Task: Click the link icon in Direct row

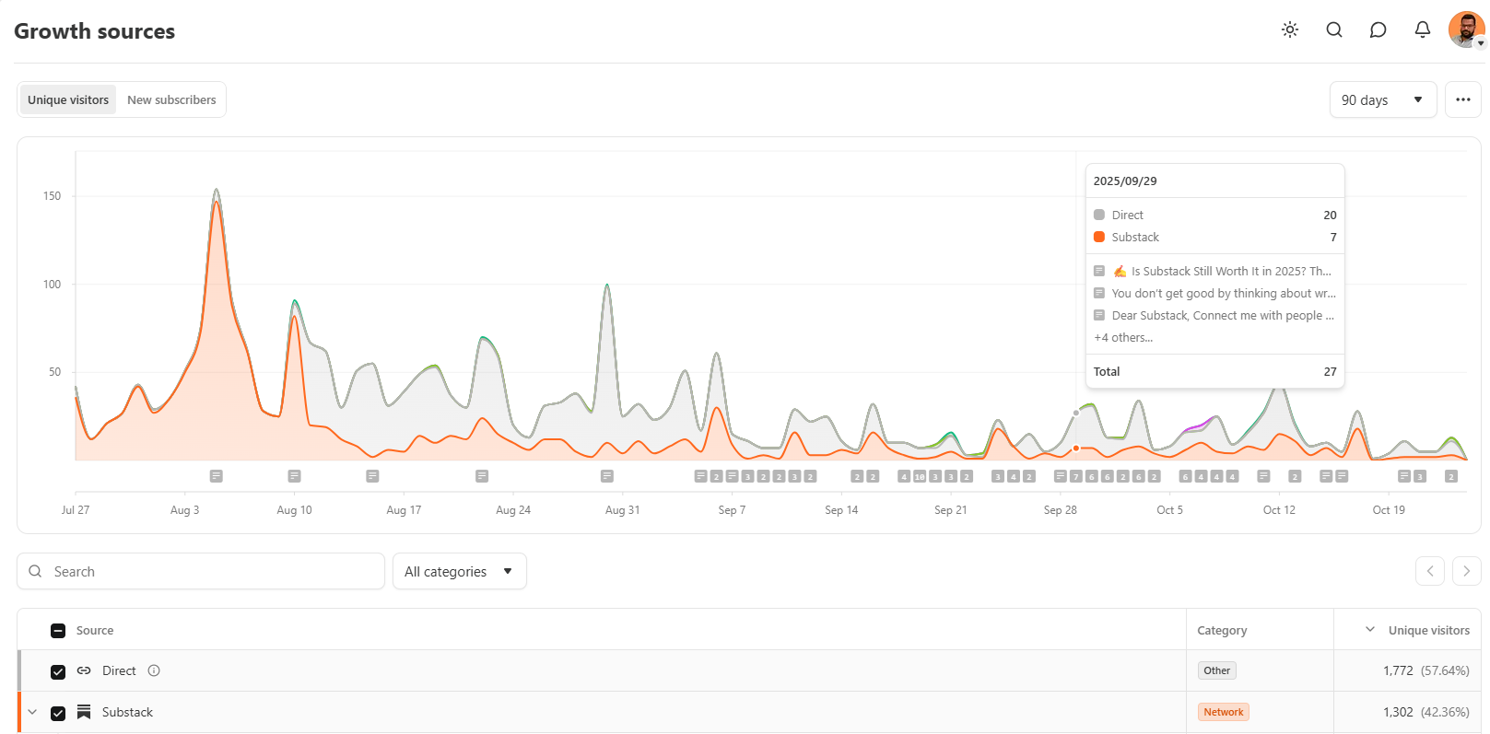Action: [x=84, y=670]
